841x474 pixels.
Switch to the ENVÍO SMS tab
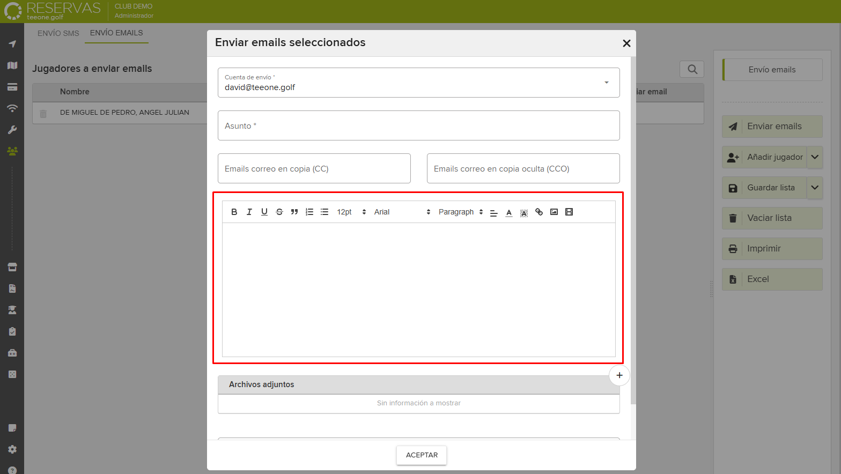point(58,33)
